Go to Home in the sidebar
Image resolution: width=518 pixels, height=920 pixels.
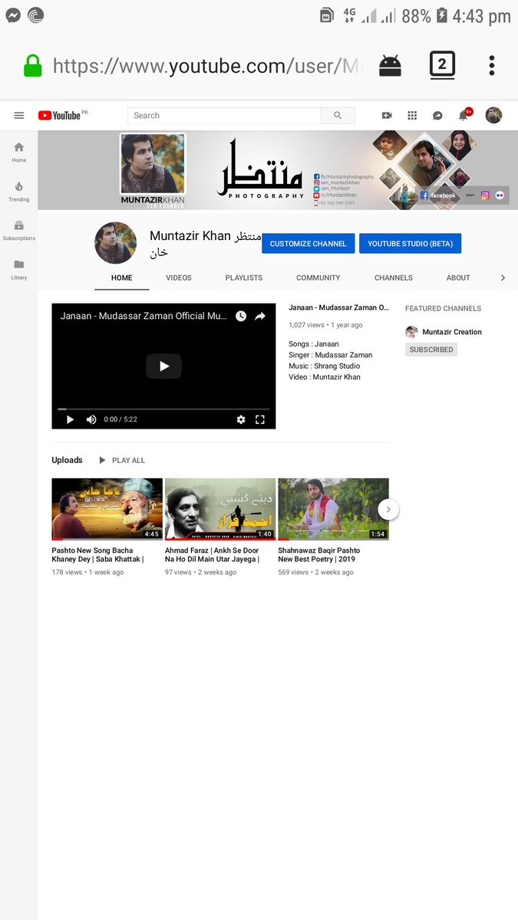point(19,152)
